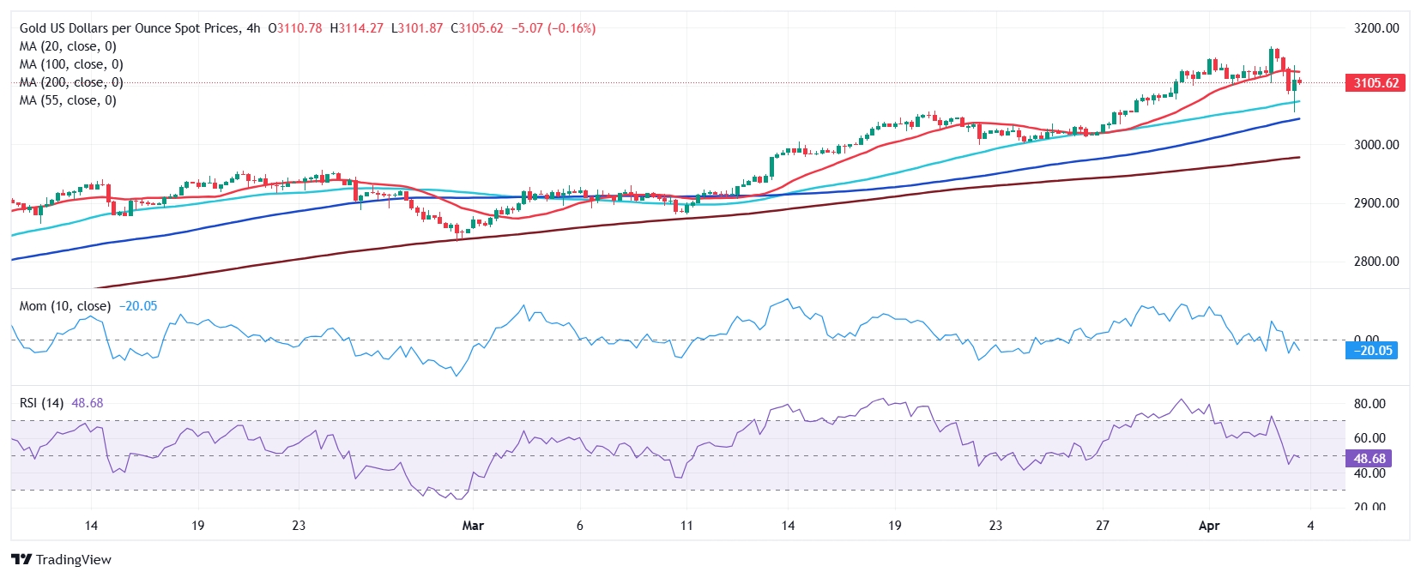Open the Mom (10, close) indicator label

(65, 306)
